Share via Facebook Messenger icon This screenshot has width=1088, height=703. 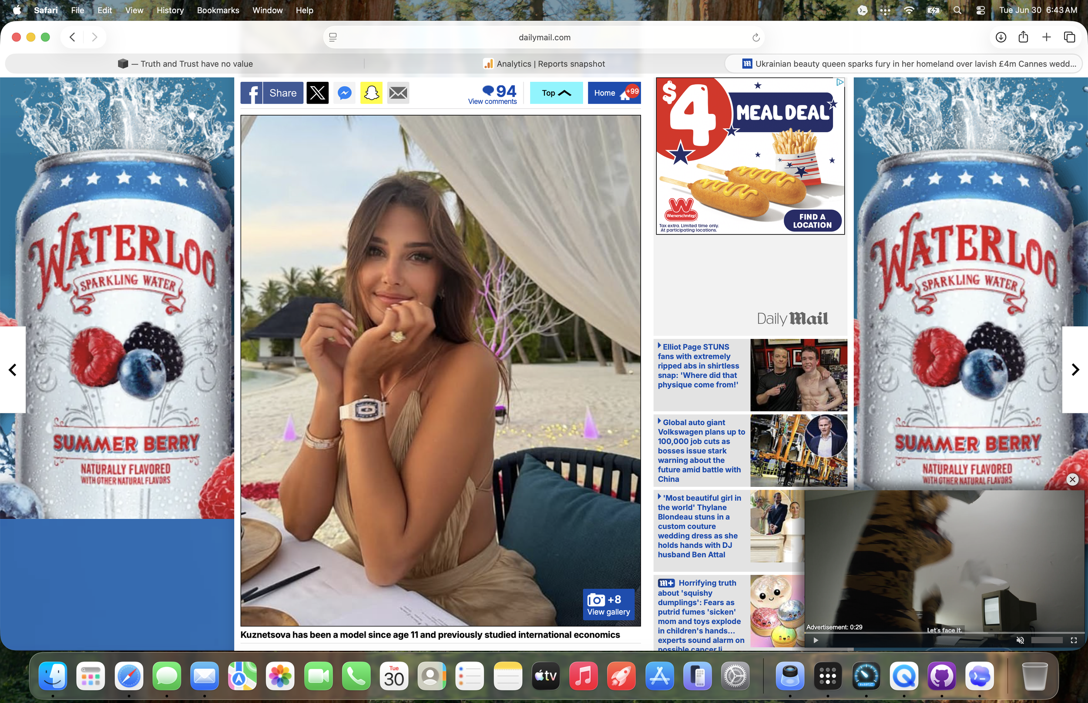344,93
